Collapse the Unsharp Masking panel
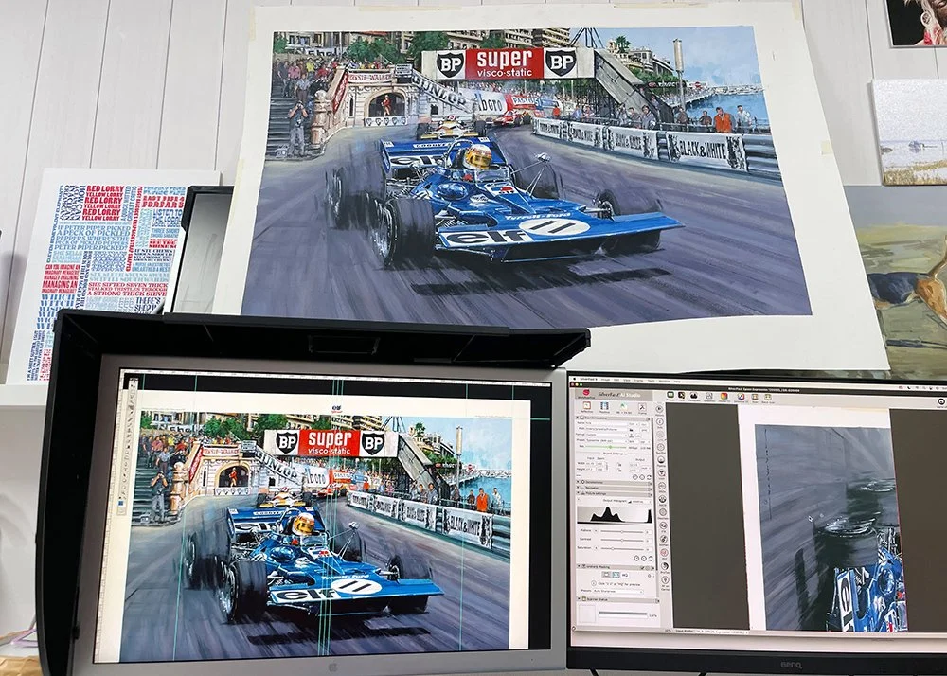 (579, 567)
